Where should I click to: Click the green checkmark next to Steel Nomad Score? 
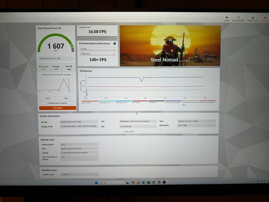click(59, 28)
